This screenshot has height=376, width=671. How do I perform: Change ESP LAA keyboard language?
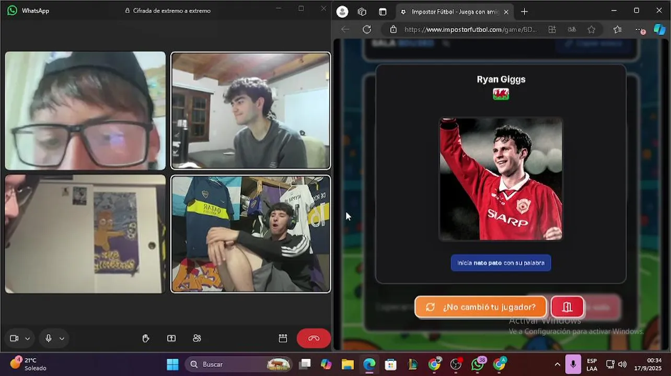(592, 365)
